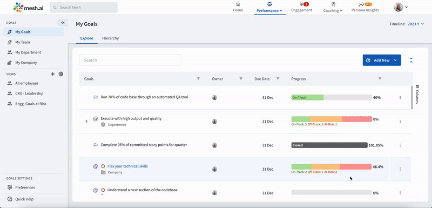Image resolution: width=432 pixels, height=208 pixels.
Task: Click the add view plus icon
Action: click(x=53, y=74)
